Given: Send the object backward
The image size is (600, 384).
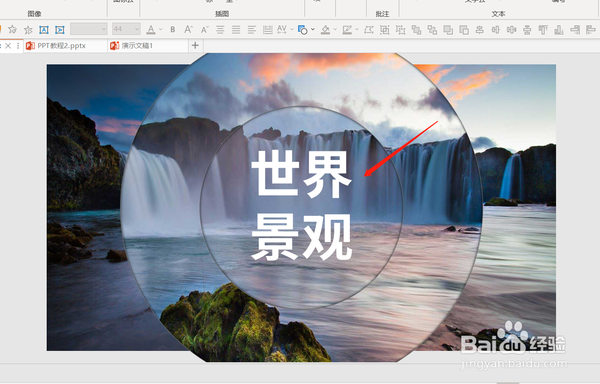Looking at the screenshot, I should coord(464,30).
